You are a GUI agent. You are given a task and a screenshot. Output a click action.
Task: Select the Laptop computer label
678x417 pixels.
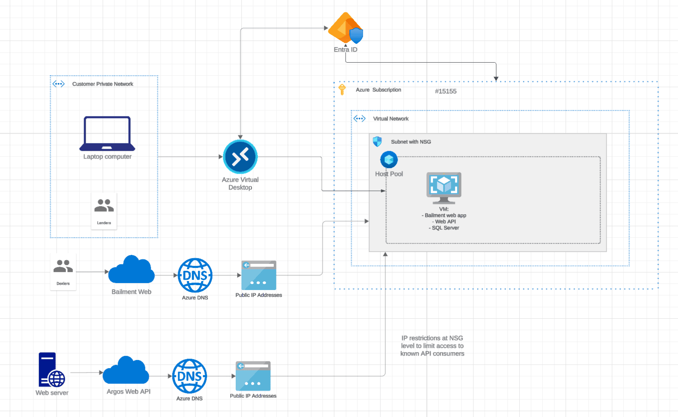107,156
